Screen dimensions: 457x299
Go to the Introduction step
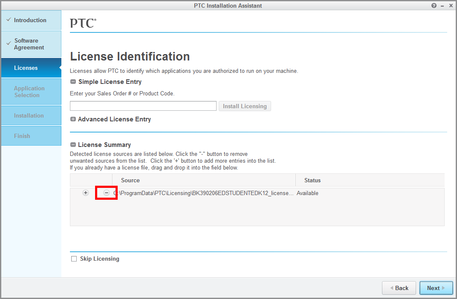31,20
